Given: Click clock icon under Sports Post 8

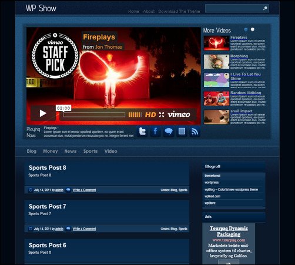Looking at the screenshot, I should [31, 190].
